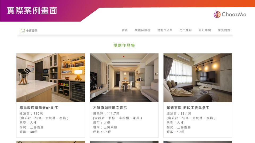255x143 pixels.
Task: Open the 首頁 menu item
Action: (125, 30)
